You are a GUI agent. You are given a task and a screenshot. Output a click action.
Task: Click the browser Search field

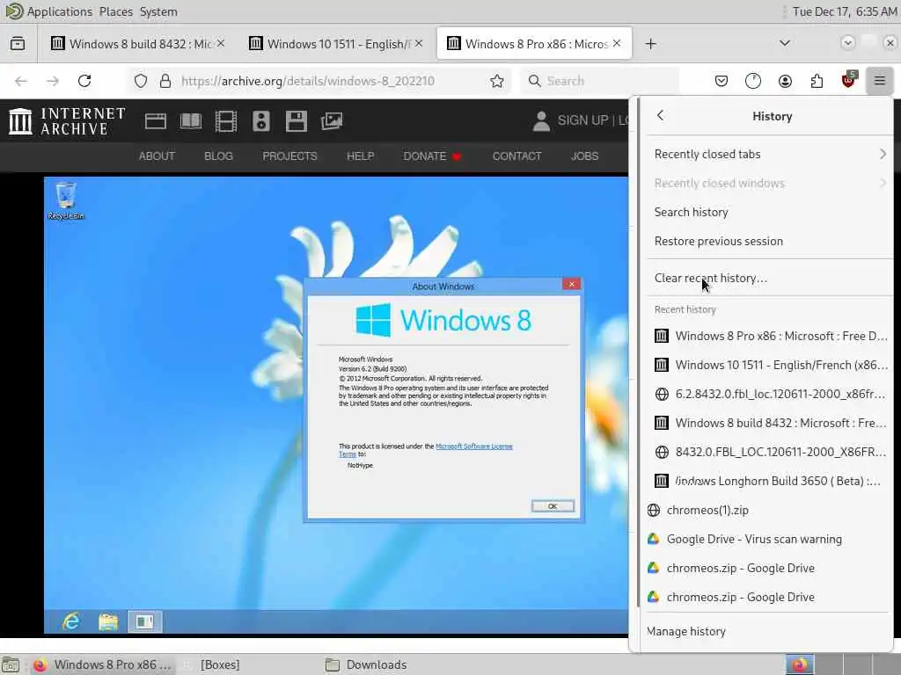point(600,81)
